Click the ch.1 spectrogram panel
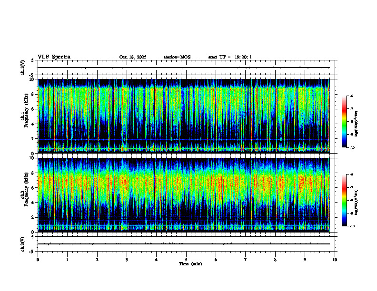 click(x=184, y=116)
